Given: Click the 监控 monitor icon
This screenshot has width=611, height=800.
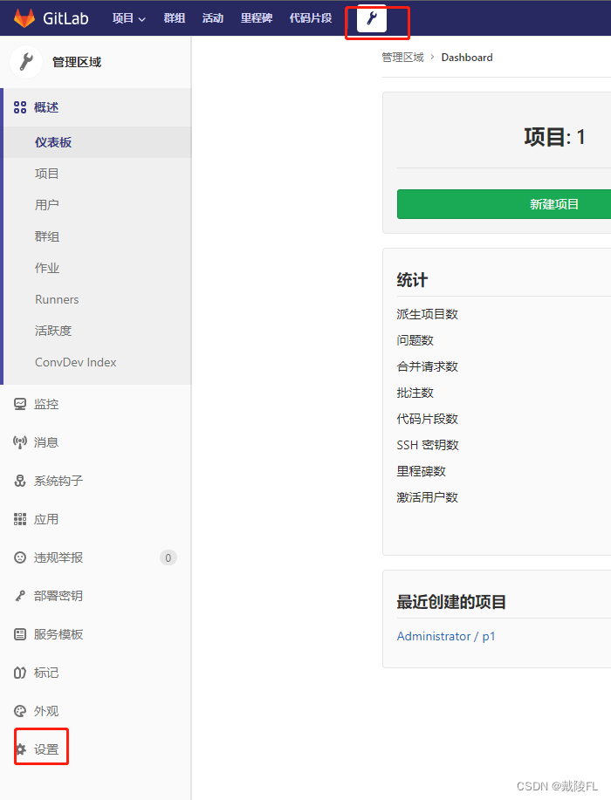Looking at the screenshot, I should [x=20, y=404].
